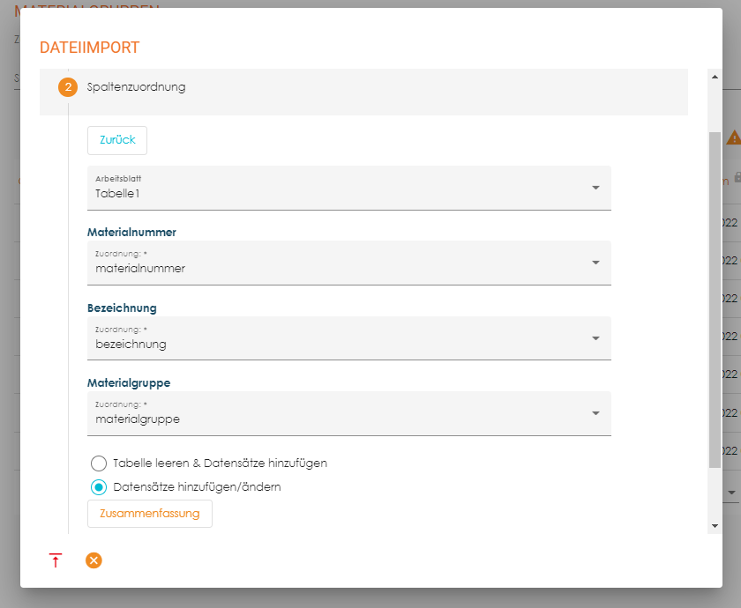Expand the Bezeichnung Zuordnung dropdown arrow
Image resolution: width=741 pixels, height=608 pixels.
click(x=595, y=338)
